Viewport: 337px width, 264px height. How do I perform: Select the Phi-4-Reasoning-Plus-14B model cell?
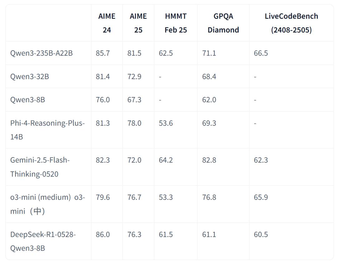pyautogui.click(x=47, y=130)
